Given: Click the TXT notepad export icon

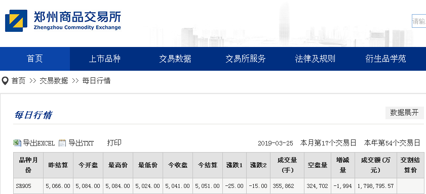Looking at the screenshot, I should point(62,143).
